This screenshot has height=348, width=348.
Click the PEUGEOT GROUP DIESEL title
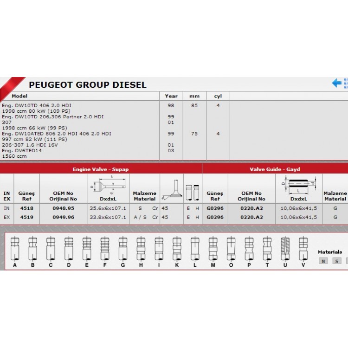click(88, 85)
